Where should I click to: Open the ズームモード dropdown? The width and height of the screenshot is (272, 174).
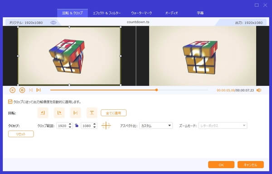(223, 126)
